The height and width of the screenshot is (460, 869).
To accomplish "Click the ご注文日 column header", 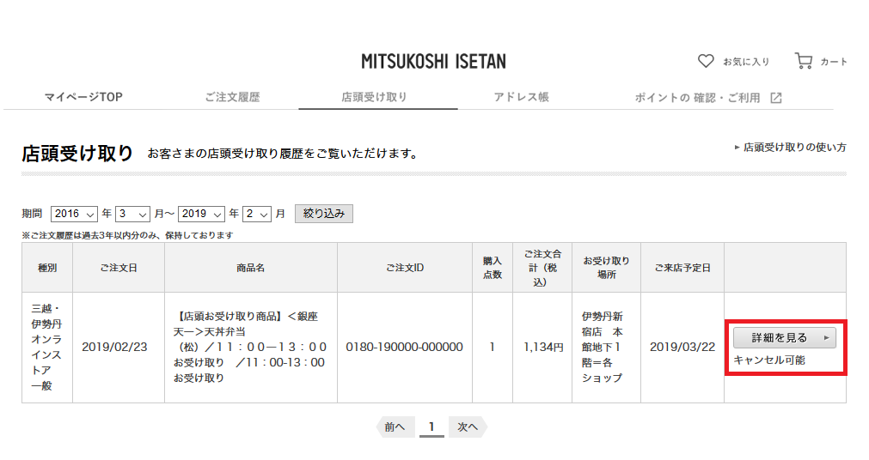I will tap(119, 268).
